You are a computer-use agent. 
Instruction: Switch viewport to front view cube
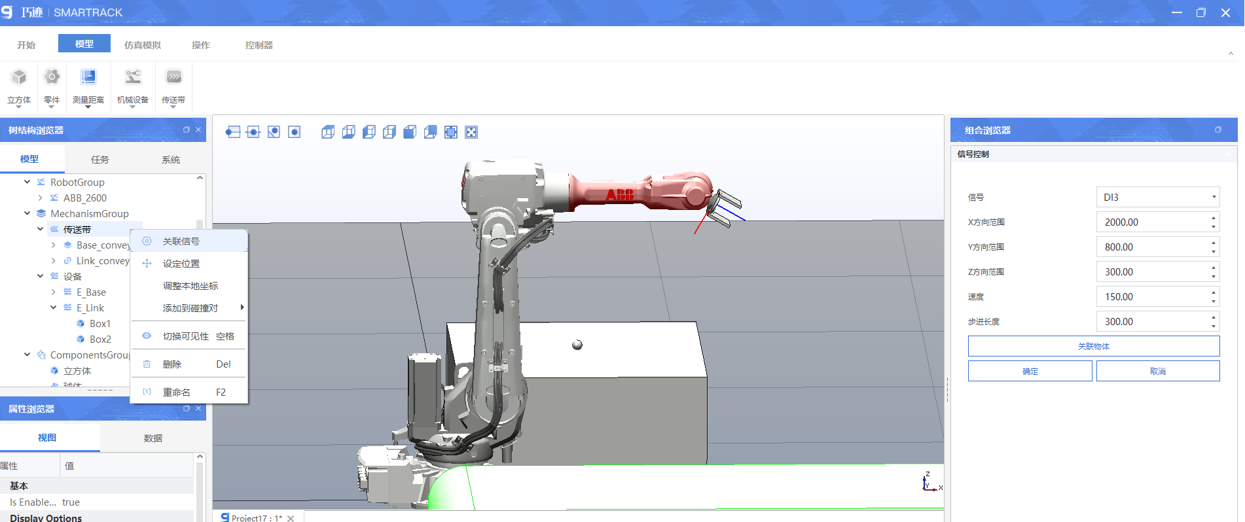pyautogui.click(x=410, y=132)
